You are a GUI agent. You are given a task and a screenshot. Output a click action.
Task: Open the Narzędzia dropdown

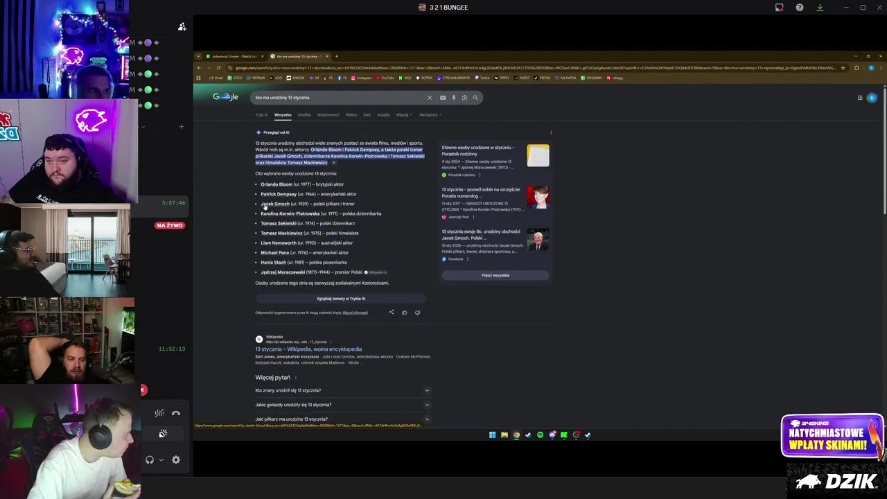(x=430, y=115)
